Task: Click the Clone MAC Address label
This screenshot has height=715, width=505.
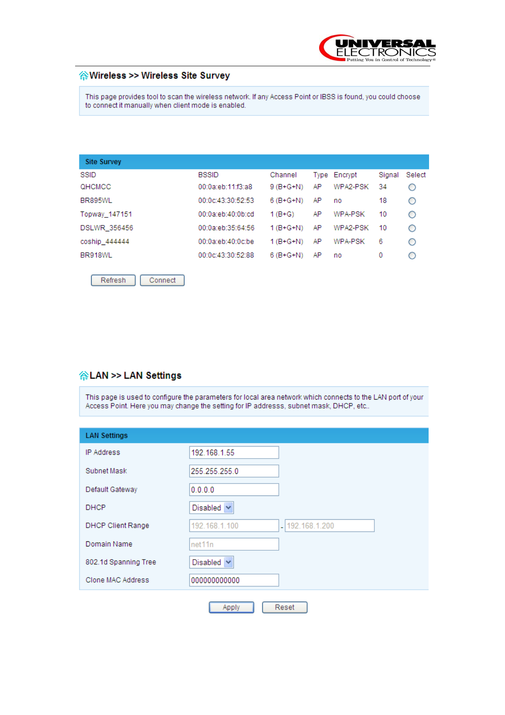Action: 118,580
